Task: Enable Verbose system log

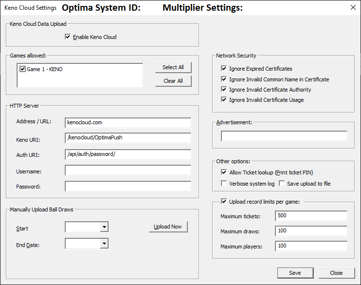Action: coord(224,184)
